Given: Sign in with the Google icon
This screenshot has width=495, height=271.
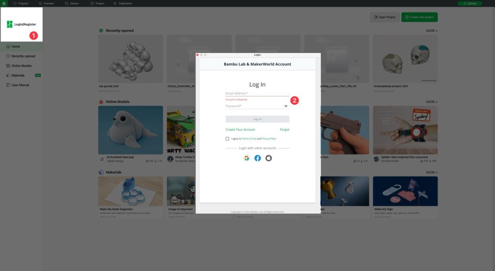Looking at the screenshot, I should click(x=247, y=158).
